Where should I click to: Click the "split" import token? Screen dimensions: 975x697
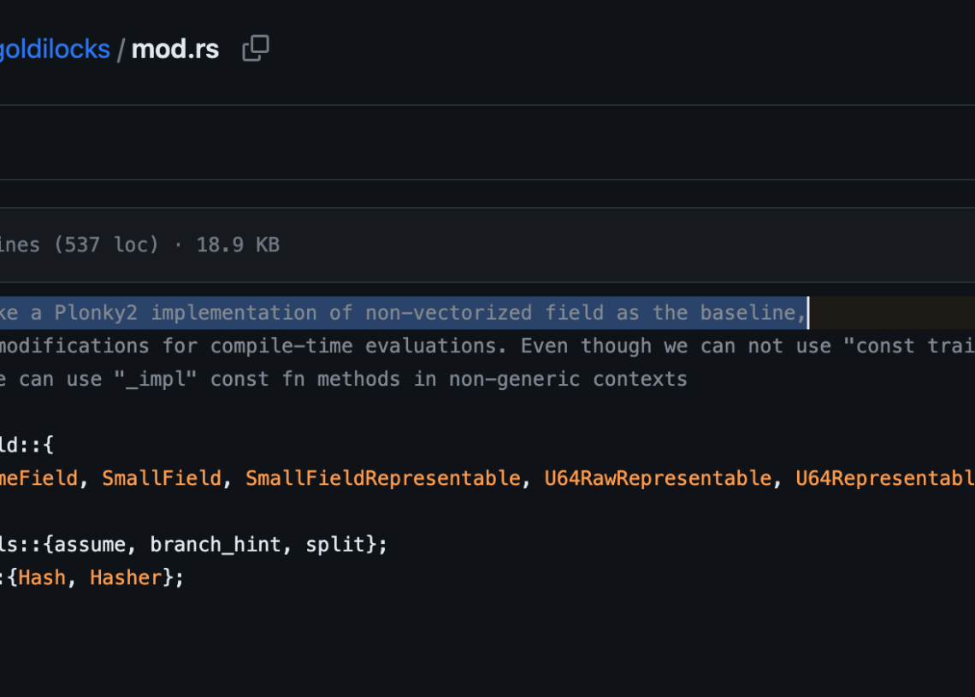point(329,545)
